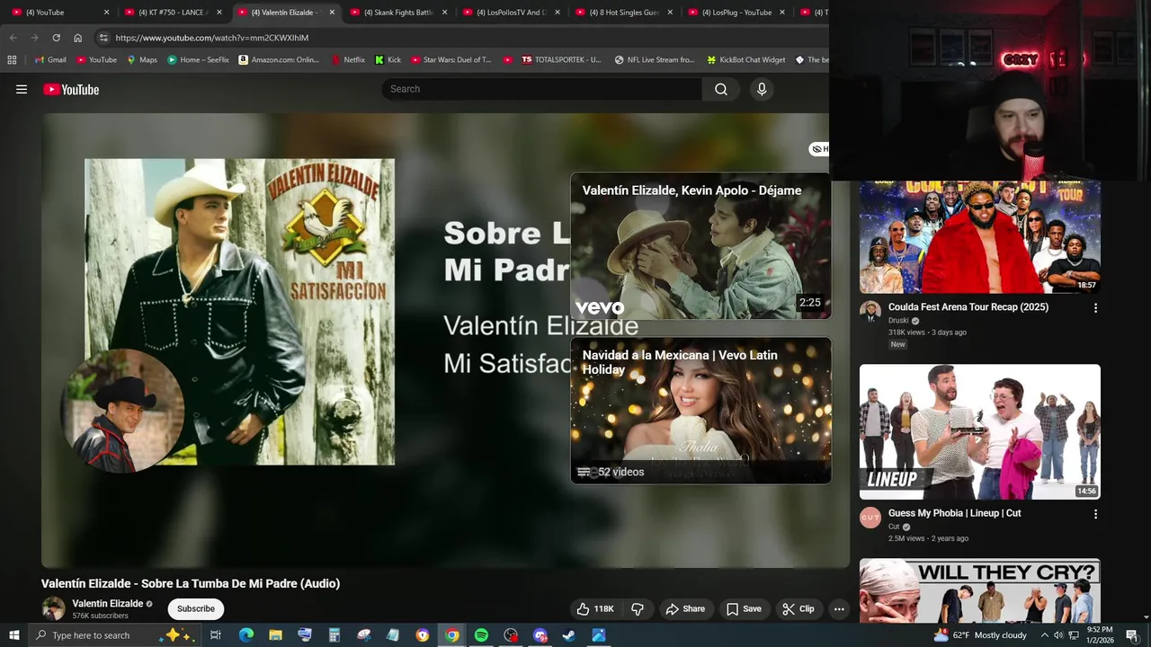Dislike the video with thumbs down
This screenshot has width=1151, height=647.
click(638, 608)
